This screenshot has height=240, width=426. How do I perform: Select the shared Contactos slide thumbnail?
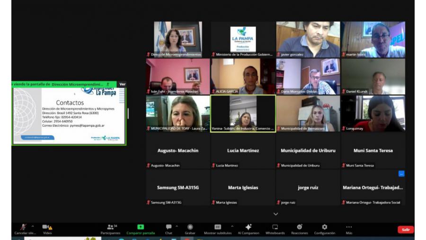[69, 116]
